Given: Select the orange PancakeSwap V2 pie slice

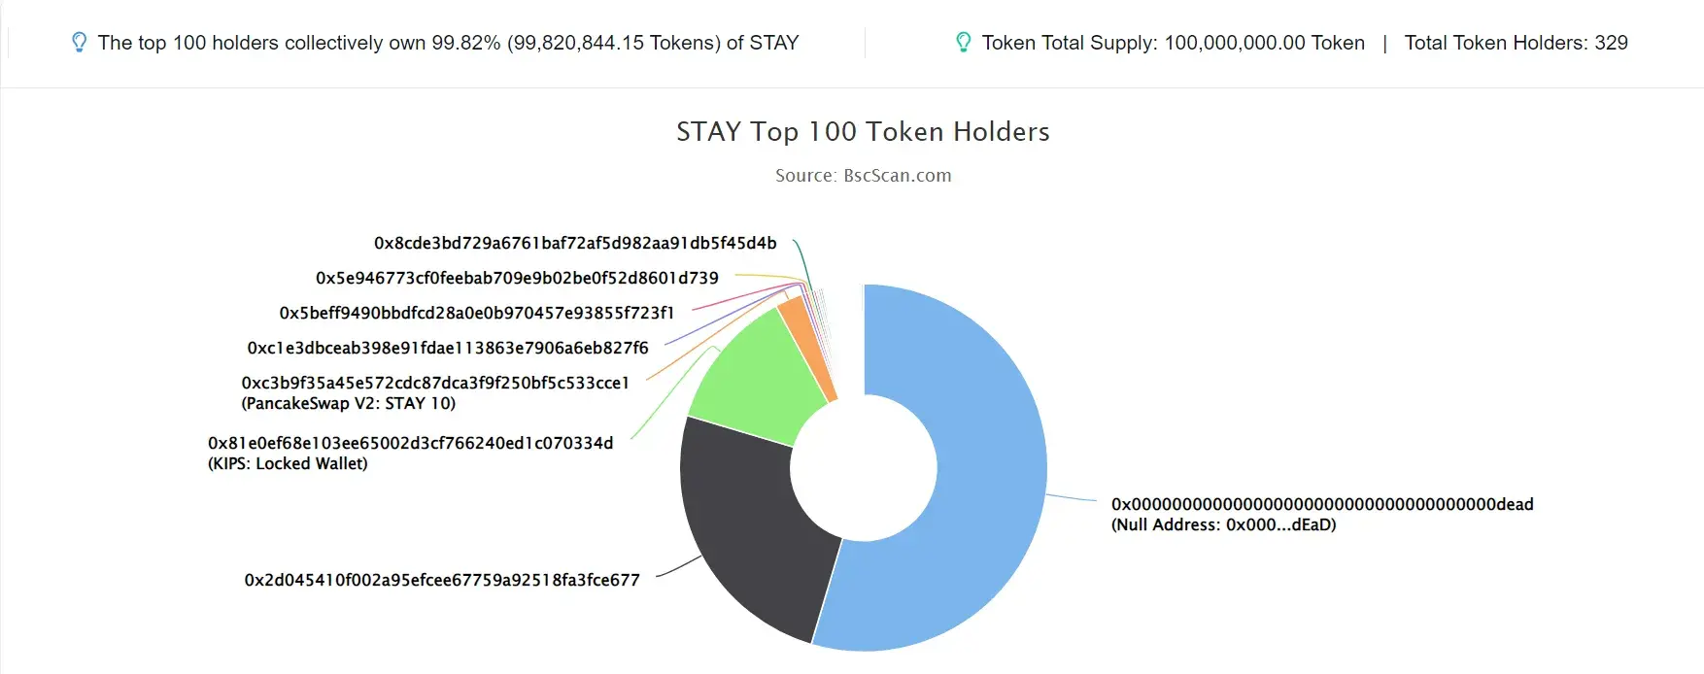Looking at the screenshot, I should pyautogui.click(x=808, y=345).
